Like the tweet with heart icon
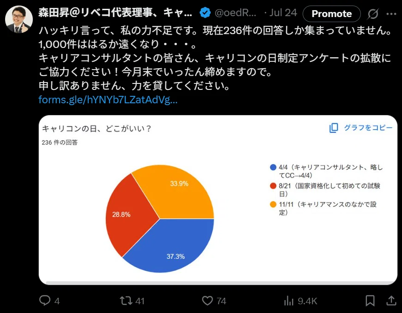 [207, 301]
